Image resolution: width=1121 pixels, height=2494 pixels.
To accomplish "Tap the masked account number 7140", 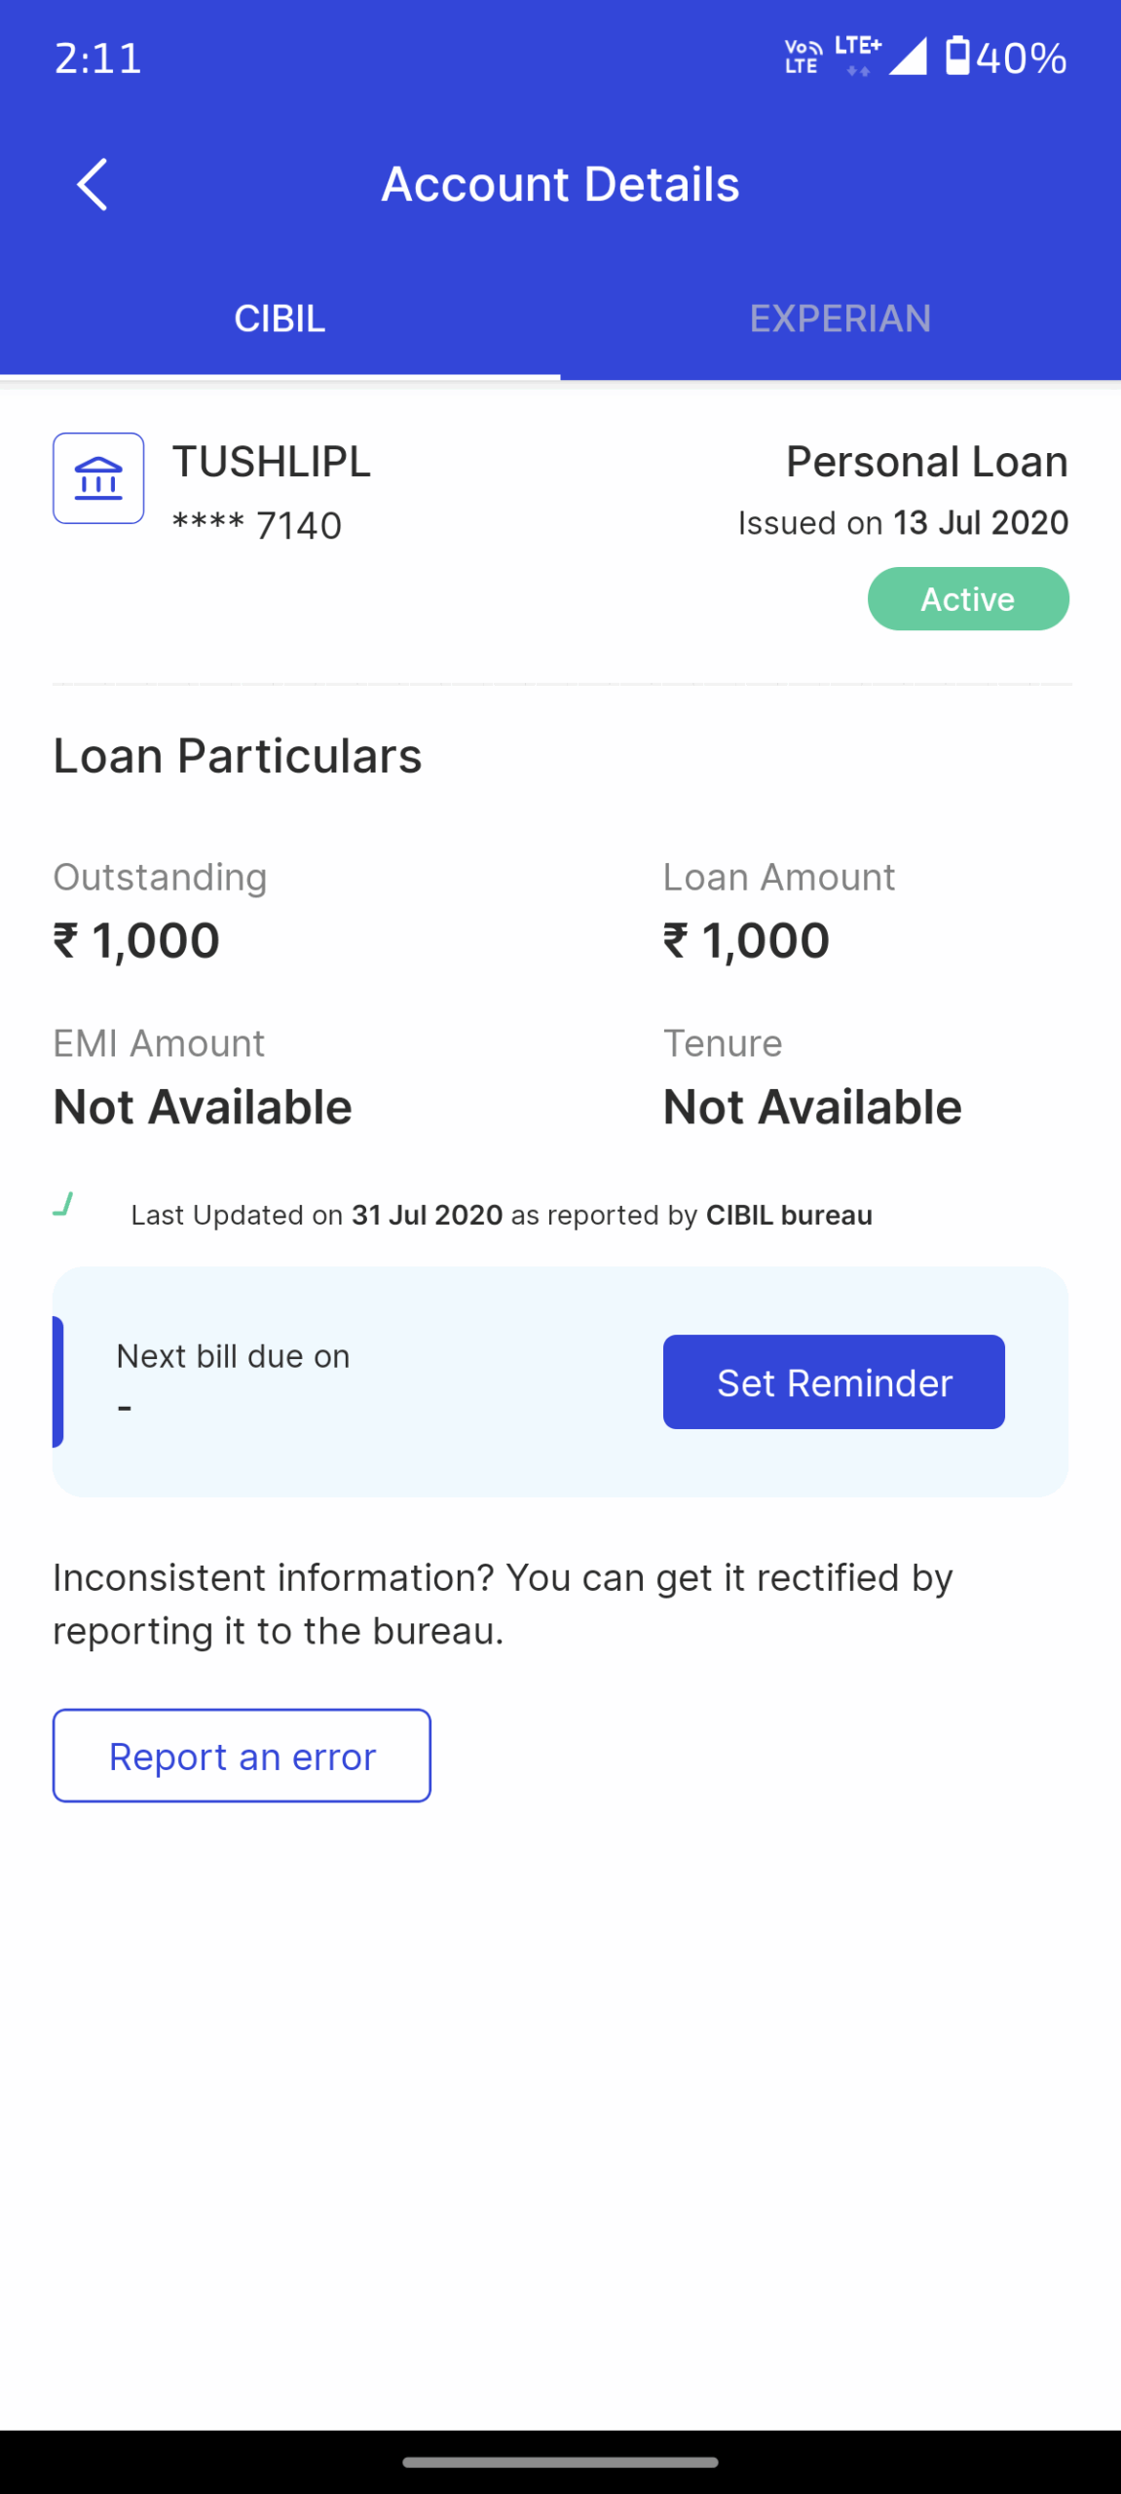I will click(257, 525).
